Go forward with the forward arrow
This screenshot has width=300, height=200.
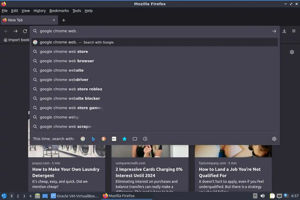[x=16, y=31]
